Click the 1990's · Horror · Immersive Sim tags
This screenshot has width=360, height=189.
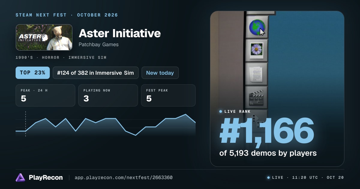(x=61, y=57)
